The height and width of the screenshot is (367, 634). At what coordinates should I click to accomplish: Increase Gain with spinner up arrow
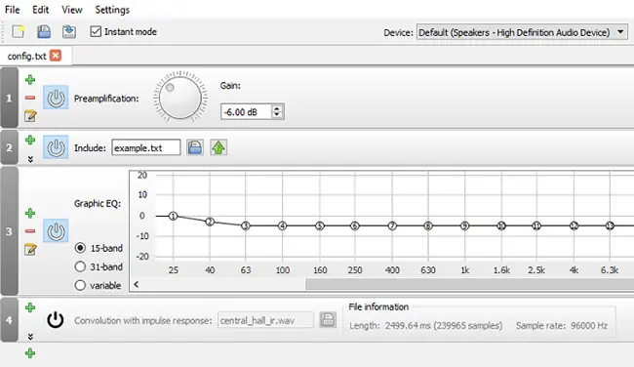(277, 109)
